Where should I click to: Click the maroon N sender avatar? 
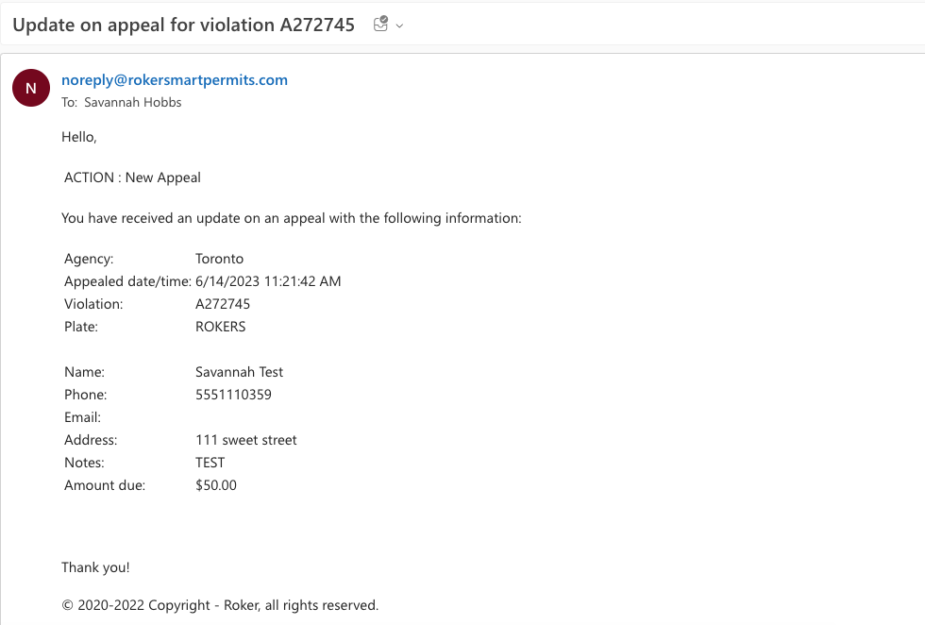[x=30, y=88]
